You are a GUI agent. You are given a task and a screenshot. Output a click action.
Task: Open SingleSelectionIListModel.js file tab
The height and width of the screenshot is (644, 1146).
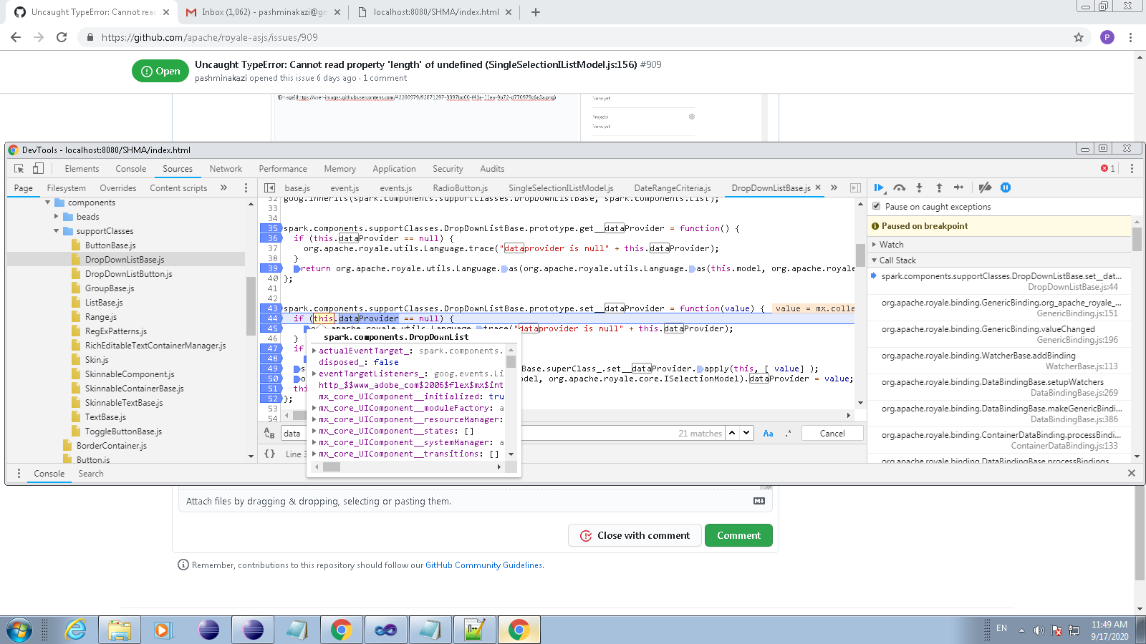coord(561,188)
